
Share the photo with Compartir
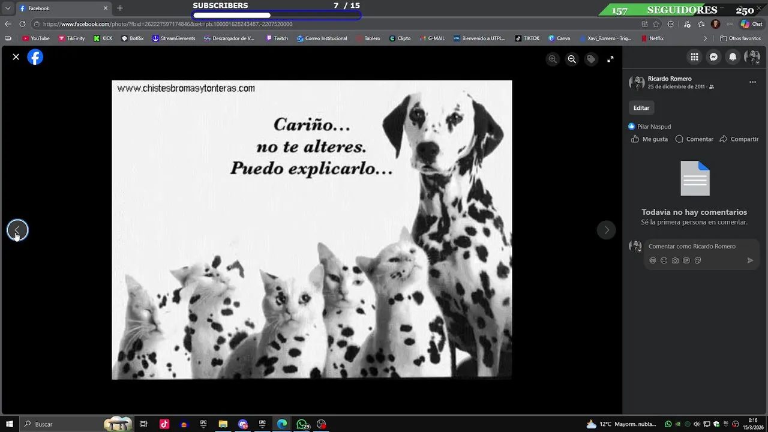(x=739, y=139)
